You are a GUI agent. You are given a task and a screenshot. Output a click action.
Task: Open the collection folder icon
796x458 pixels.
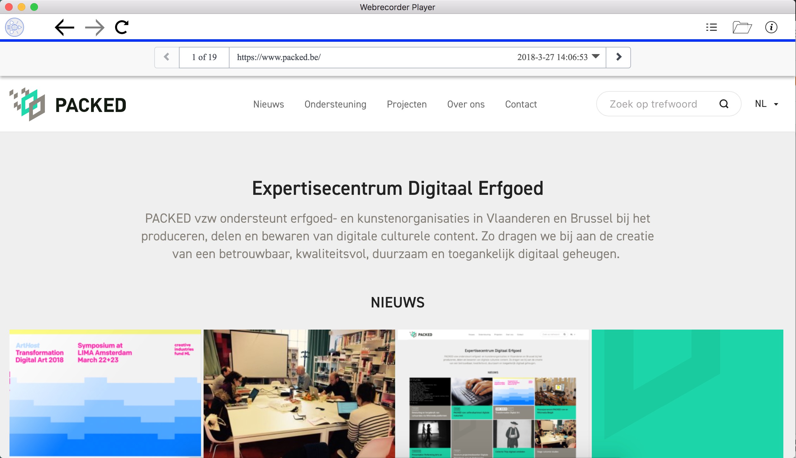[x=742, y=27]
